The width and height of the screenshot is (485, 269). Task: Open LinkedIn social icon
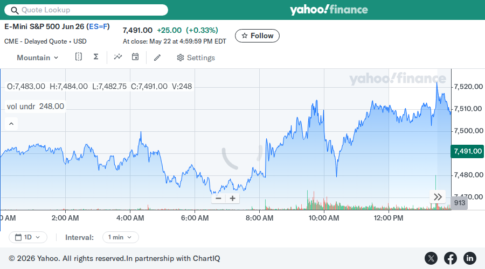pos(469,258)
